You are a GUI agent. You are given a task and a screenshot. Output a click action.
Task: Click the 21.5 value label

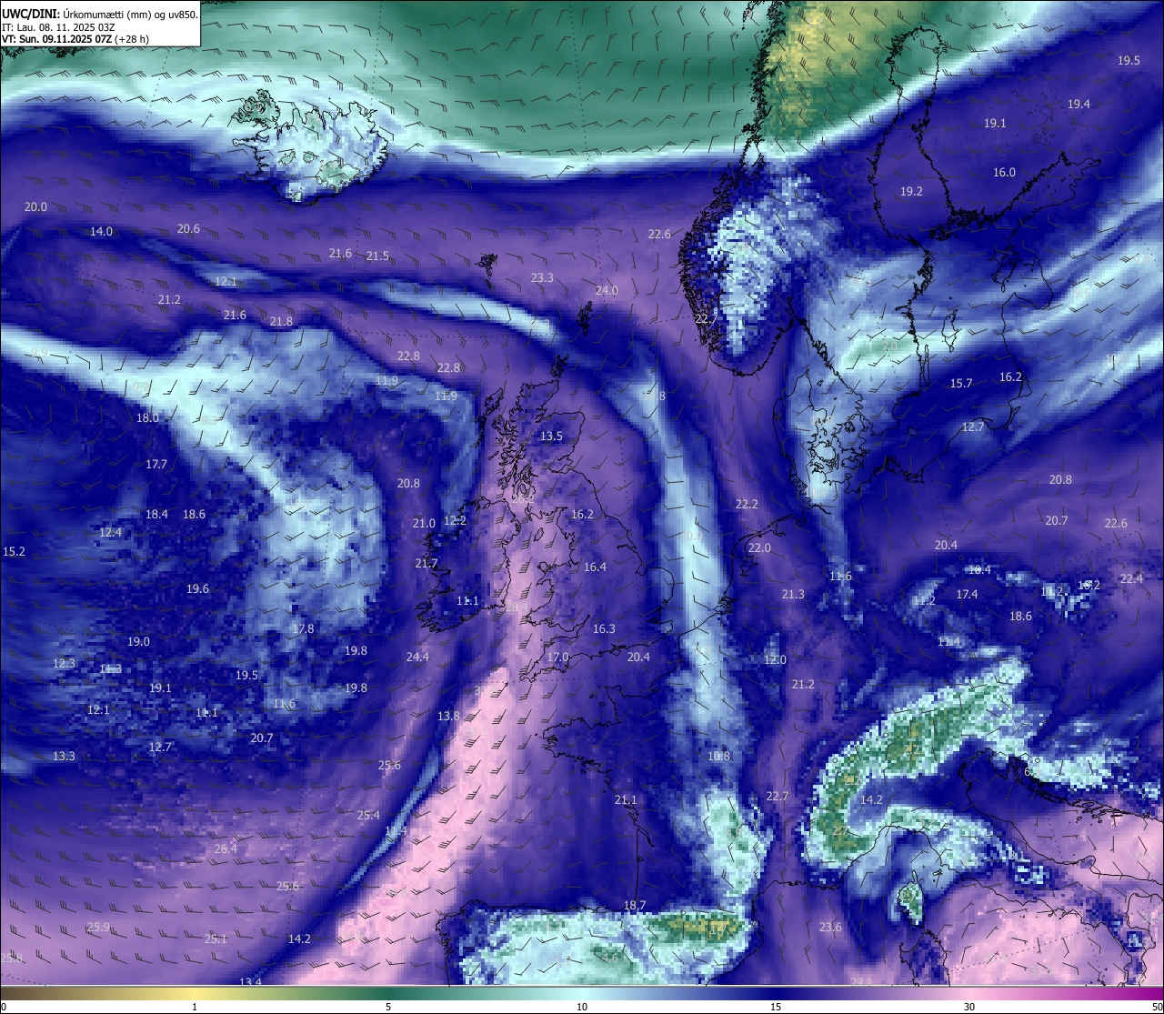377,256
